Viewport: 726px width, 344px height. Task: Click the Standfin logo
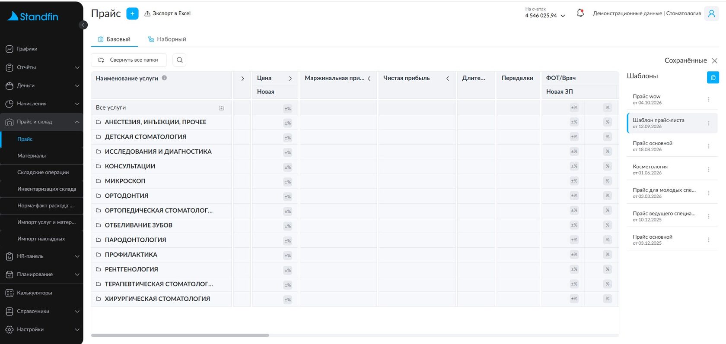33,16
